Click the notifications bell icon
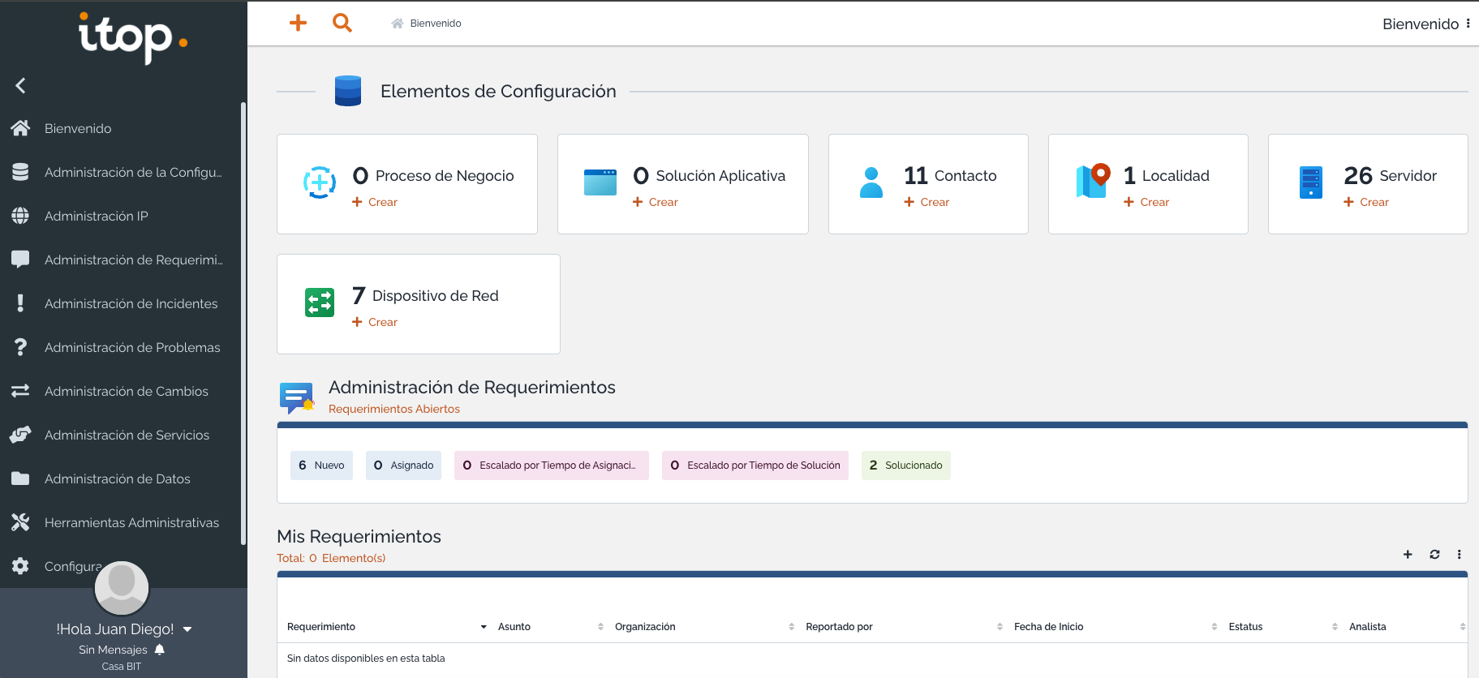The width and height of the screenshot is (1479, 678). (160, 650)
